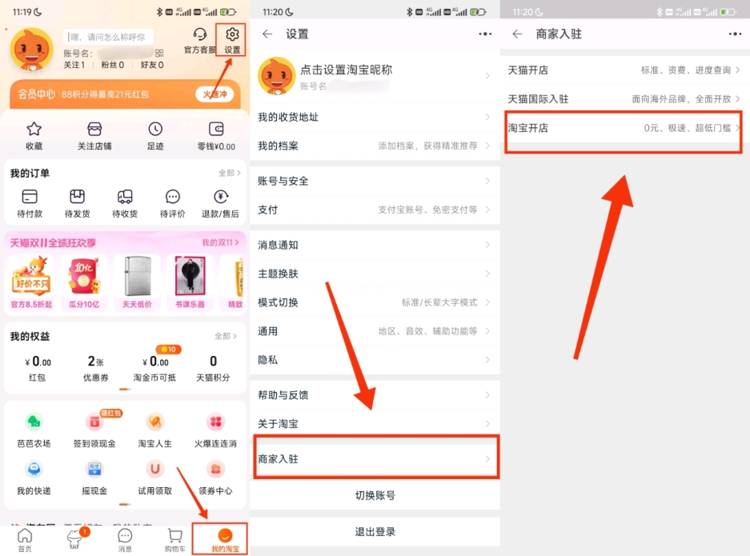Open 试用领取 icon

[x=155, y=469]
